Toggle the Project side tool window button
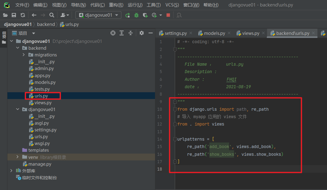 coord(4,38)
